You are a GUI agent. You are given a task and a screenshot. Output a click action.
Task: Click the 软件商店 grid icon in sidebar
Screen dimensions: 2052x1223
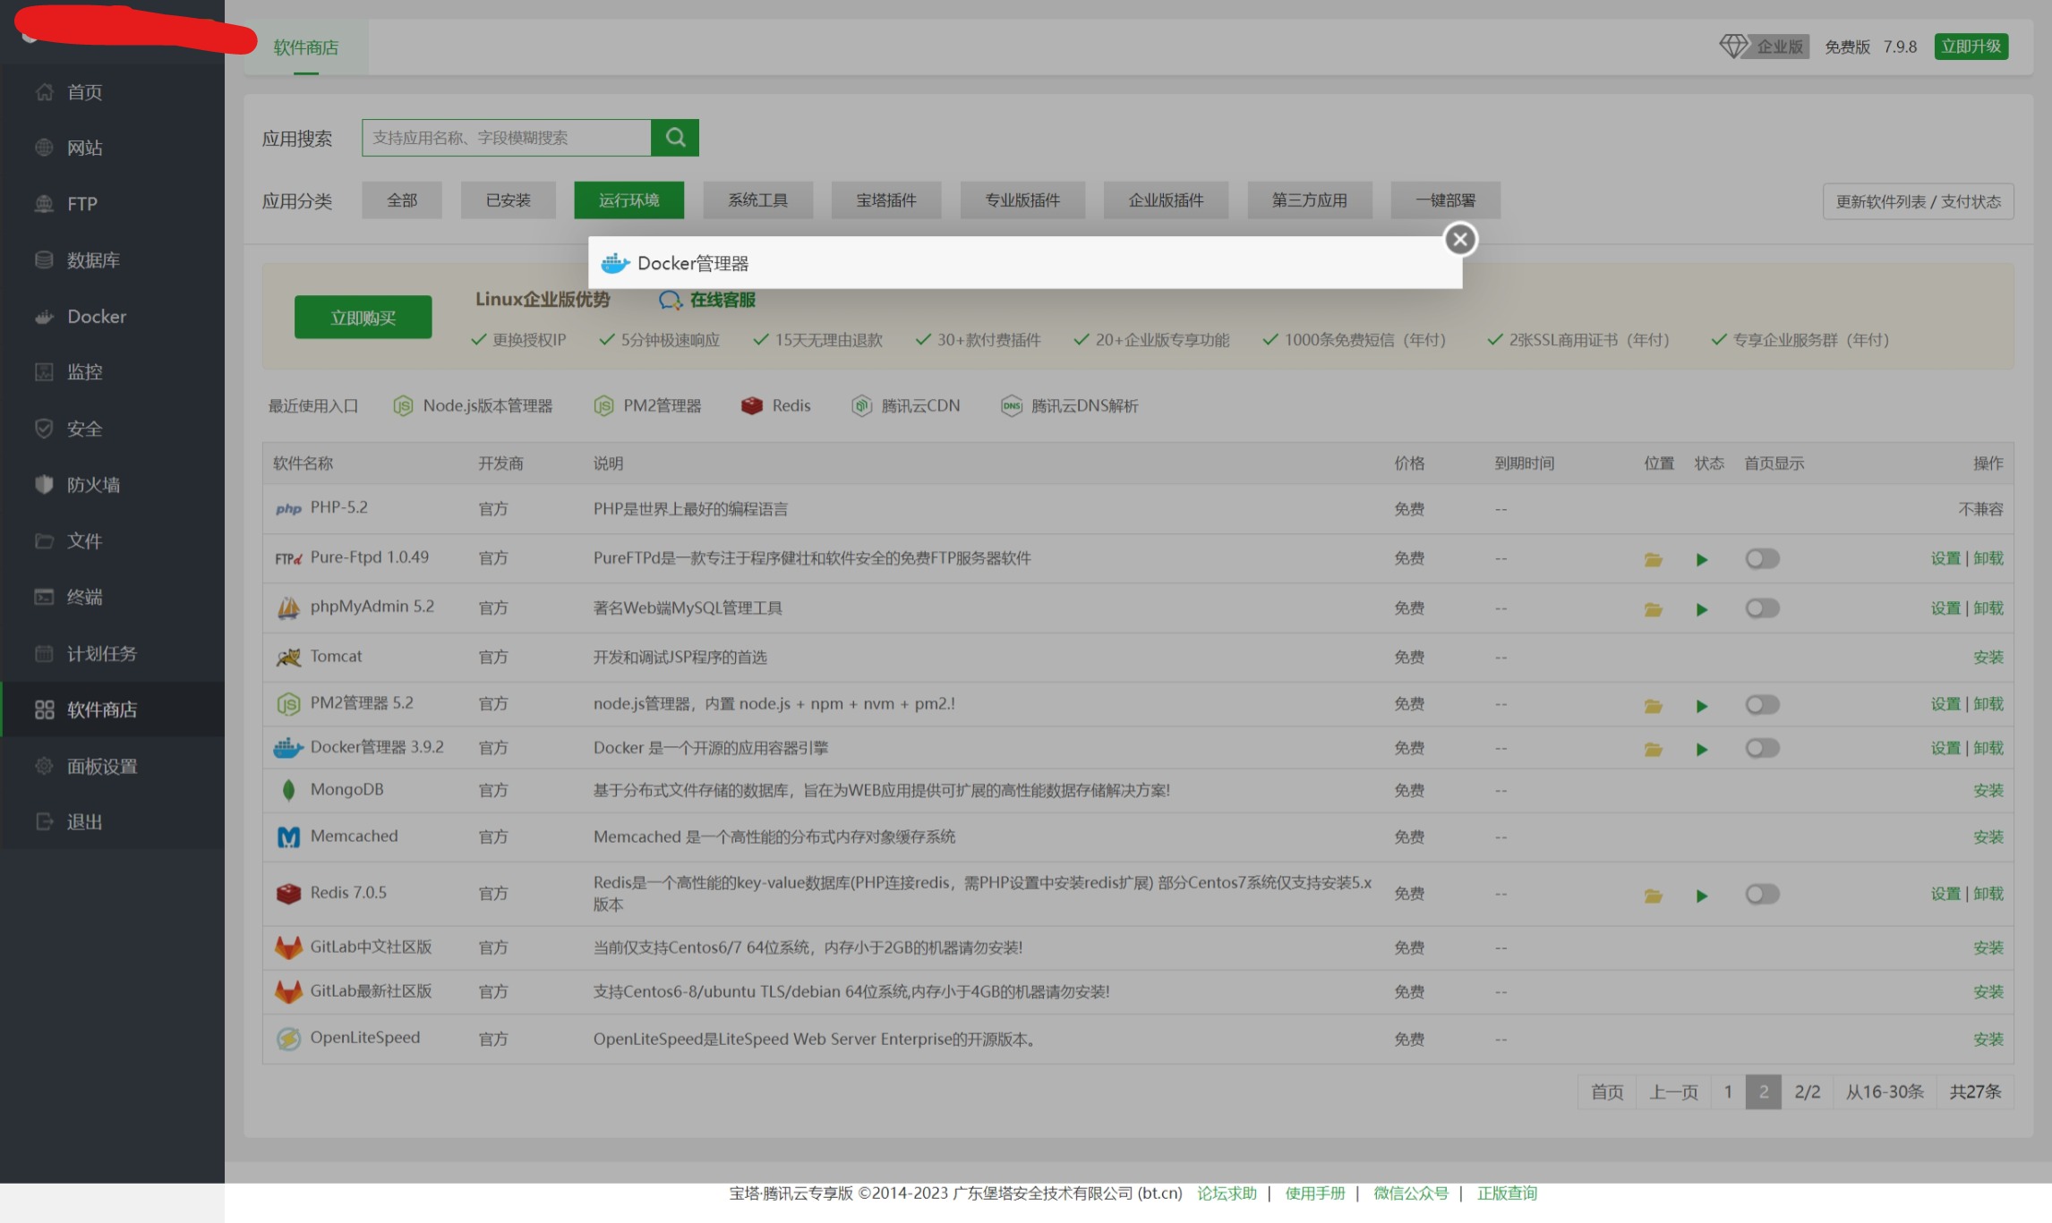pyautogui.click(x=44, y=709)
